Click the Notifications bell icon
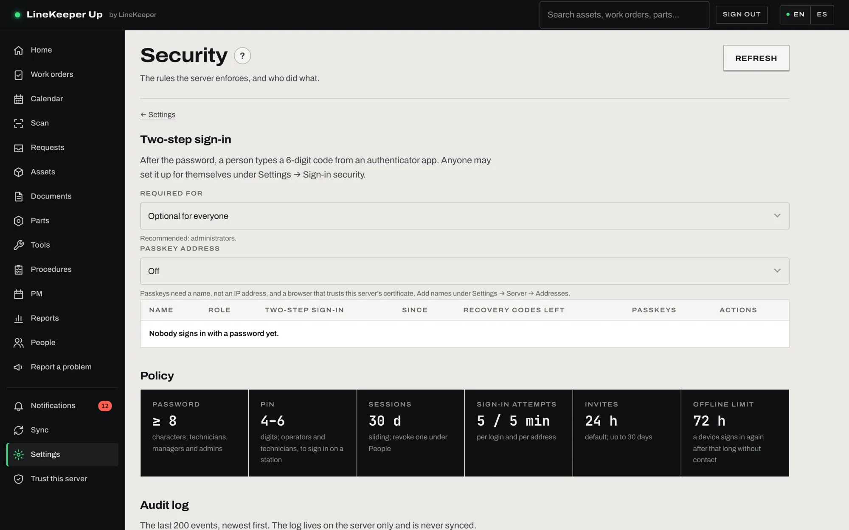 (x=18, y=406)
